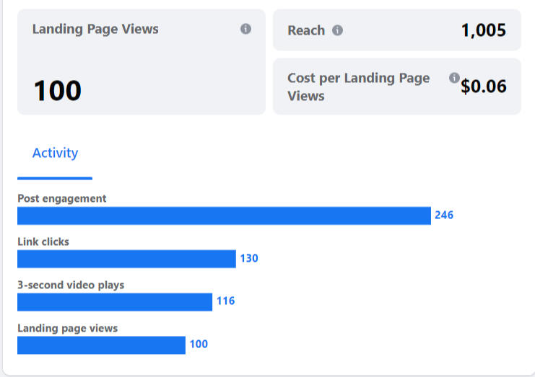This screenshot has width=535, height=377.
Task: Select the large 100 number in the card
Action: [58, 91]
